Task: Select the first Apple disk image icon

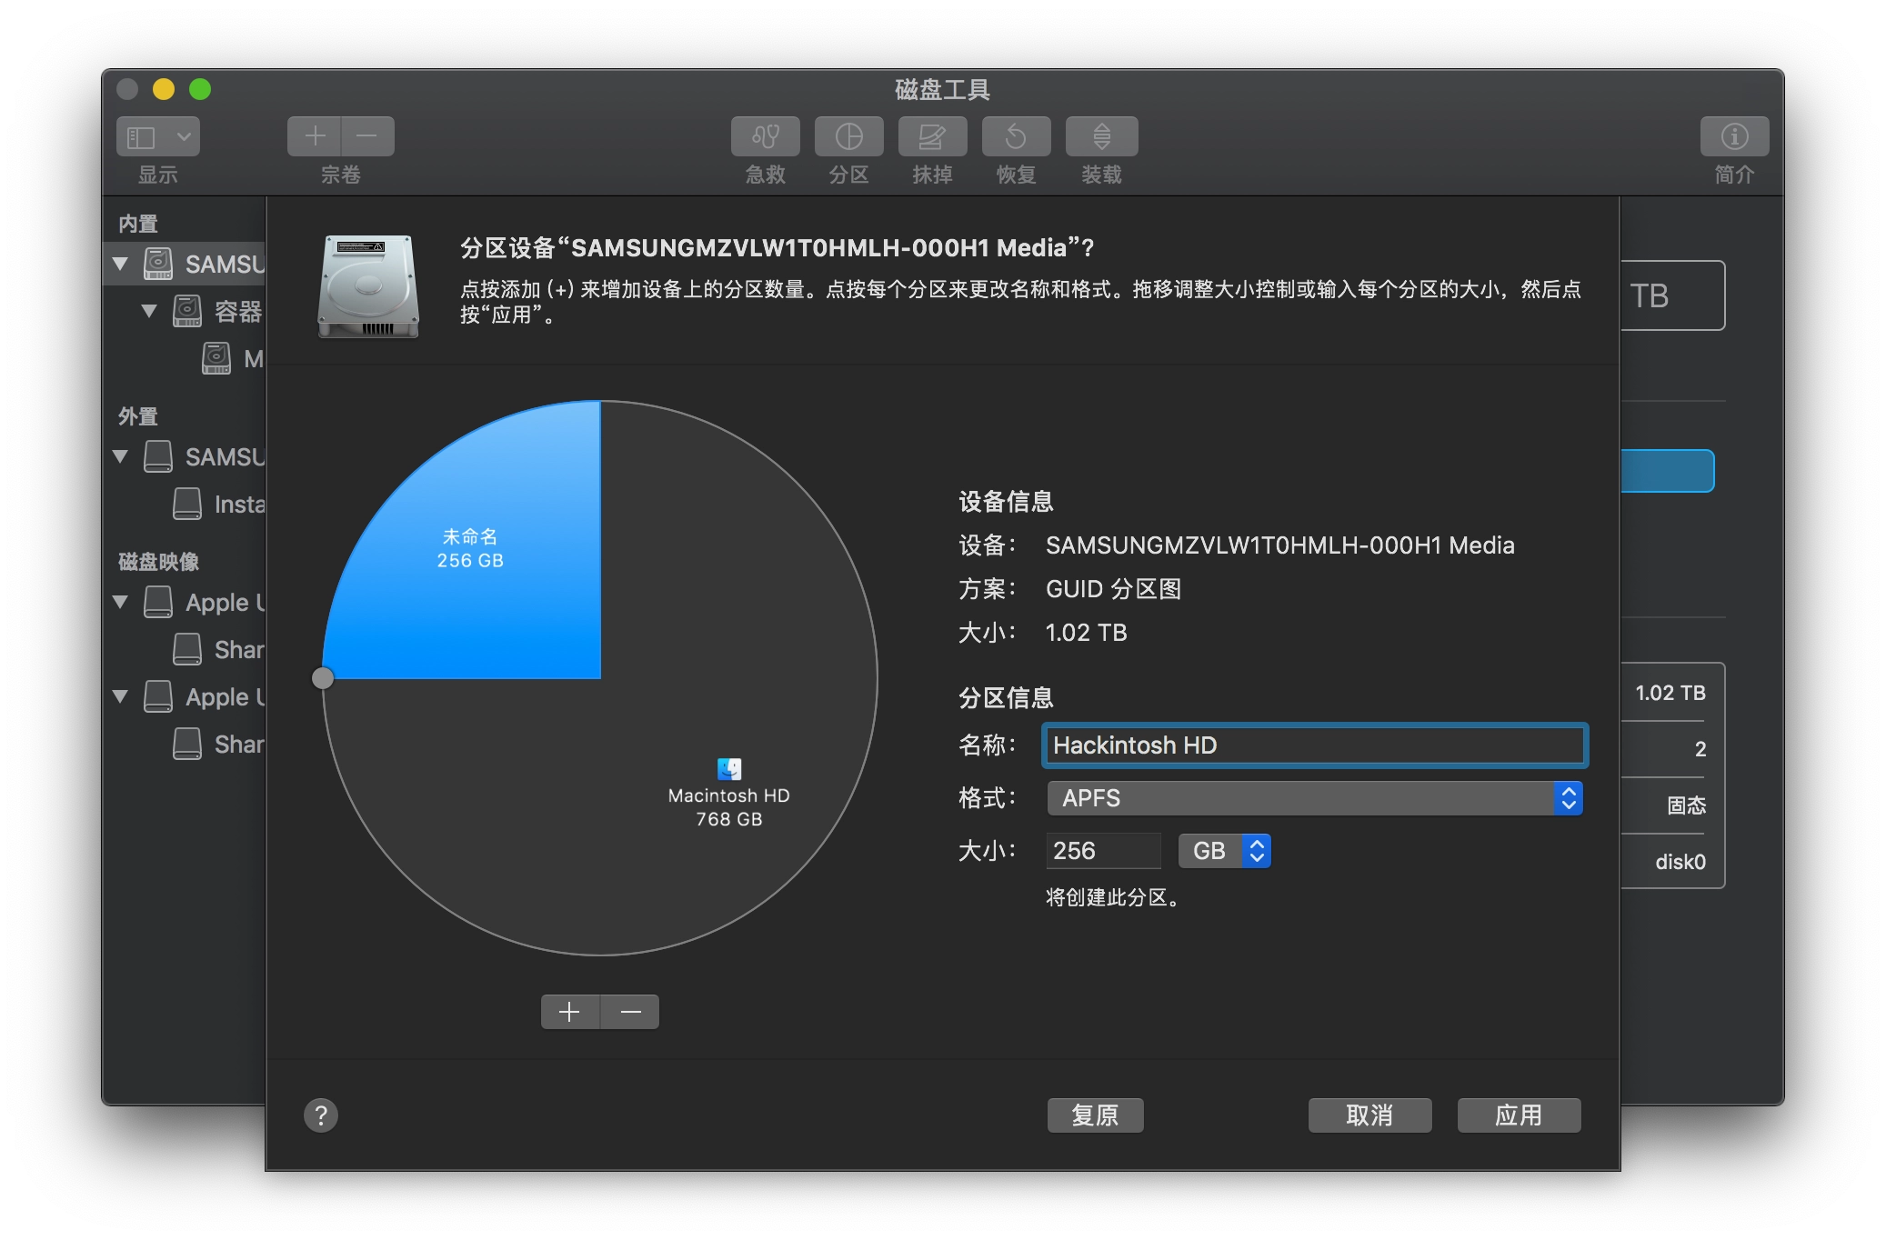Action: click(158, 602)
